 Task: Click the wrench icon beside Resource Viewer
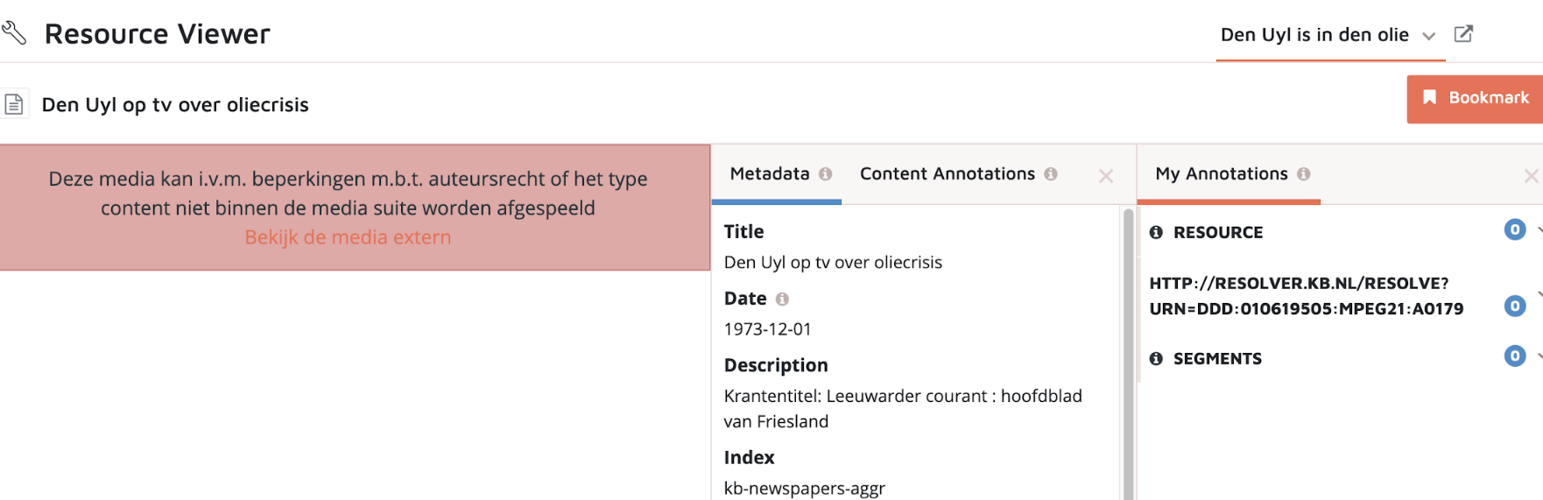point(14,33)
